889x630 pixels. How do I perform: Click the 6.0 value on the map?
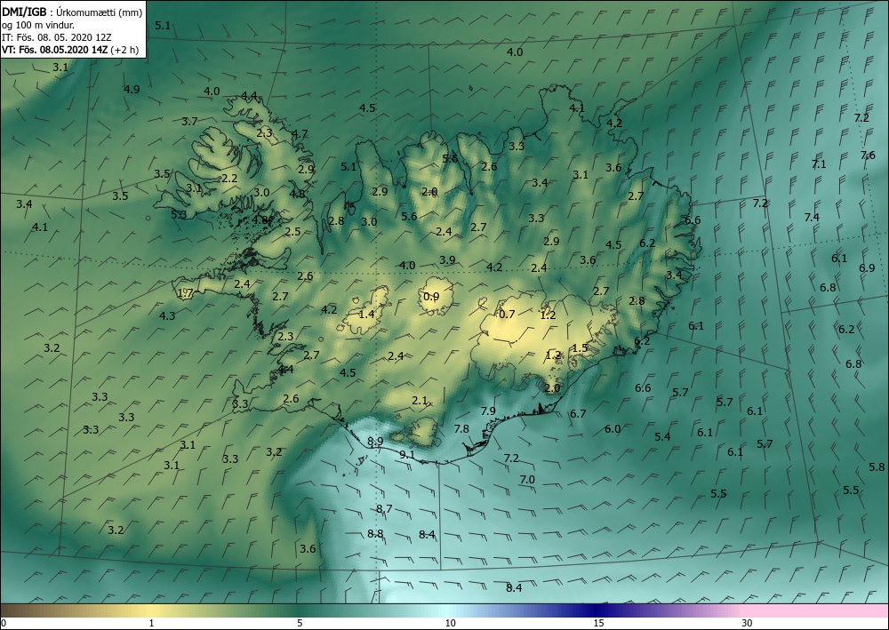pos(613,429)
